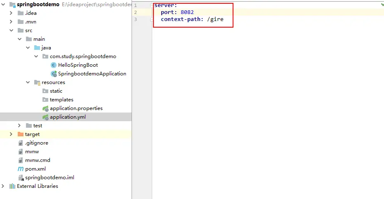Click the application.properties Spring leaf icon
Viewport: 384px width, 199px height.
(x=45, y=108)
